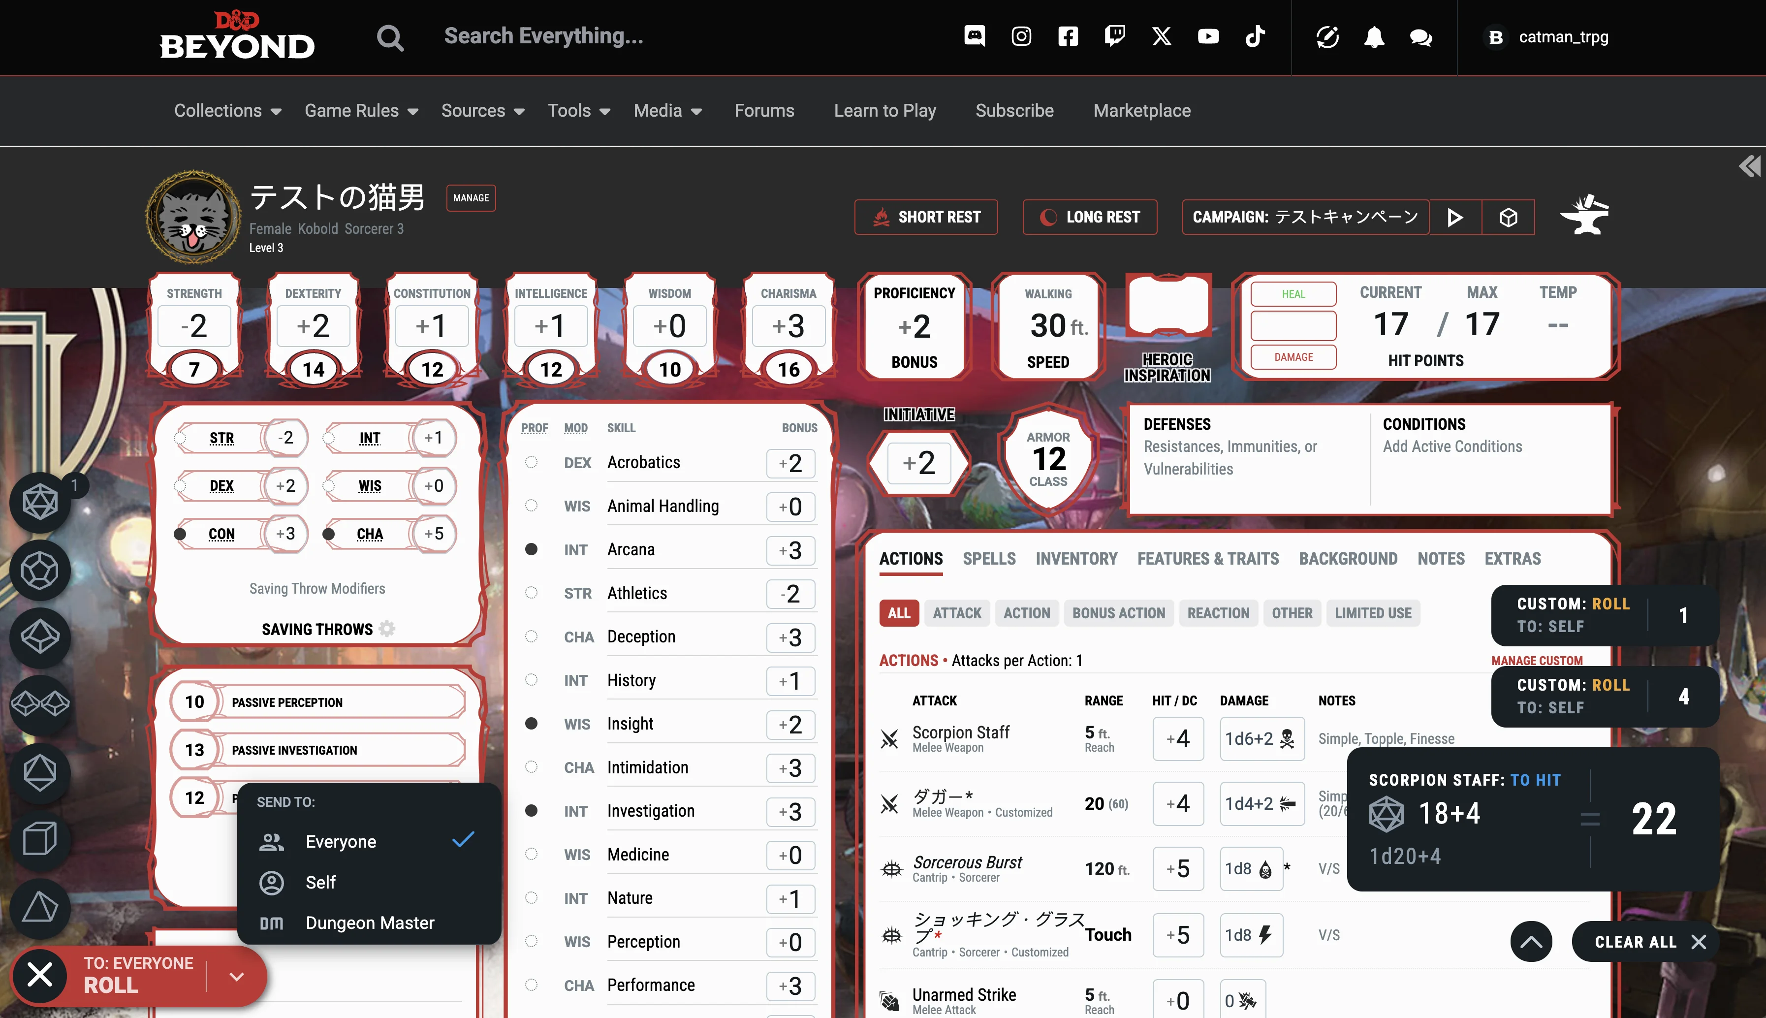Switch to the Spells tab
Screen dimensions: 1766x1018
click(989, 559)
